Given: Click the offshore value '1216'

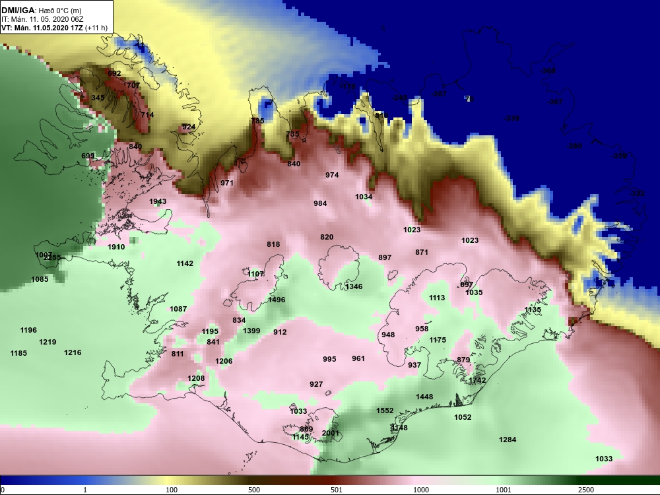Looking at the screenshot, I should 73,352.
